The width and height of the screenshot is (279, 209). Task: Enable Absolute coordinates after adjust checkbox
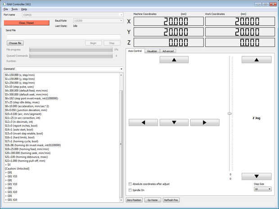click(130, 184)
